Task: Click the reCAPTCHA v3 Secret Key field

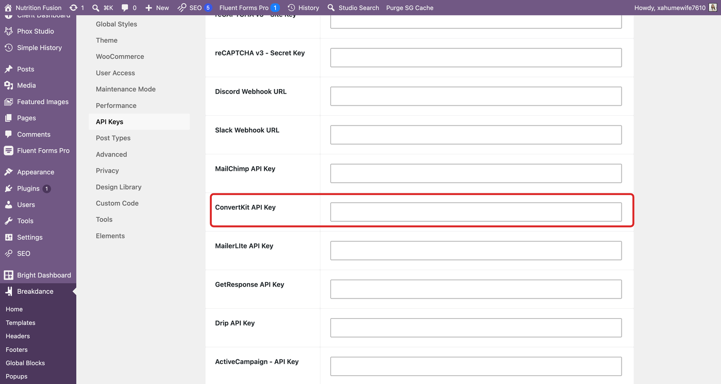Action: 476,58
